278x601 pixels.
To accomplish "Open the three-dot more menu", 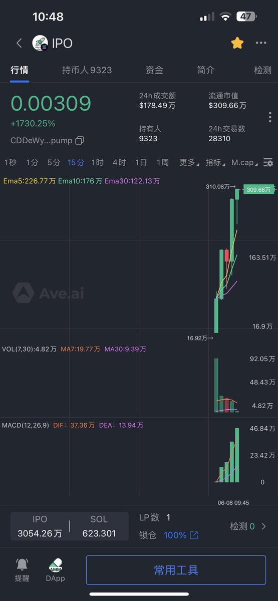I will tap(261, 43).
